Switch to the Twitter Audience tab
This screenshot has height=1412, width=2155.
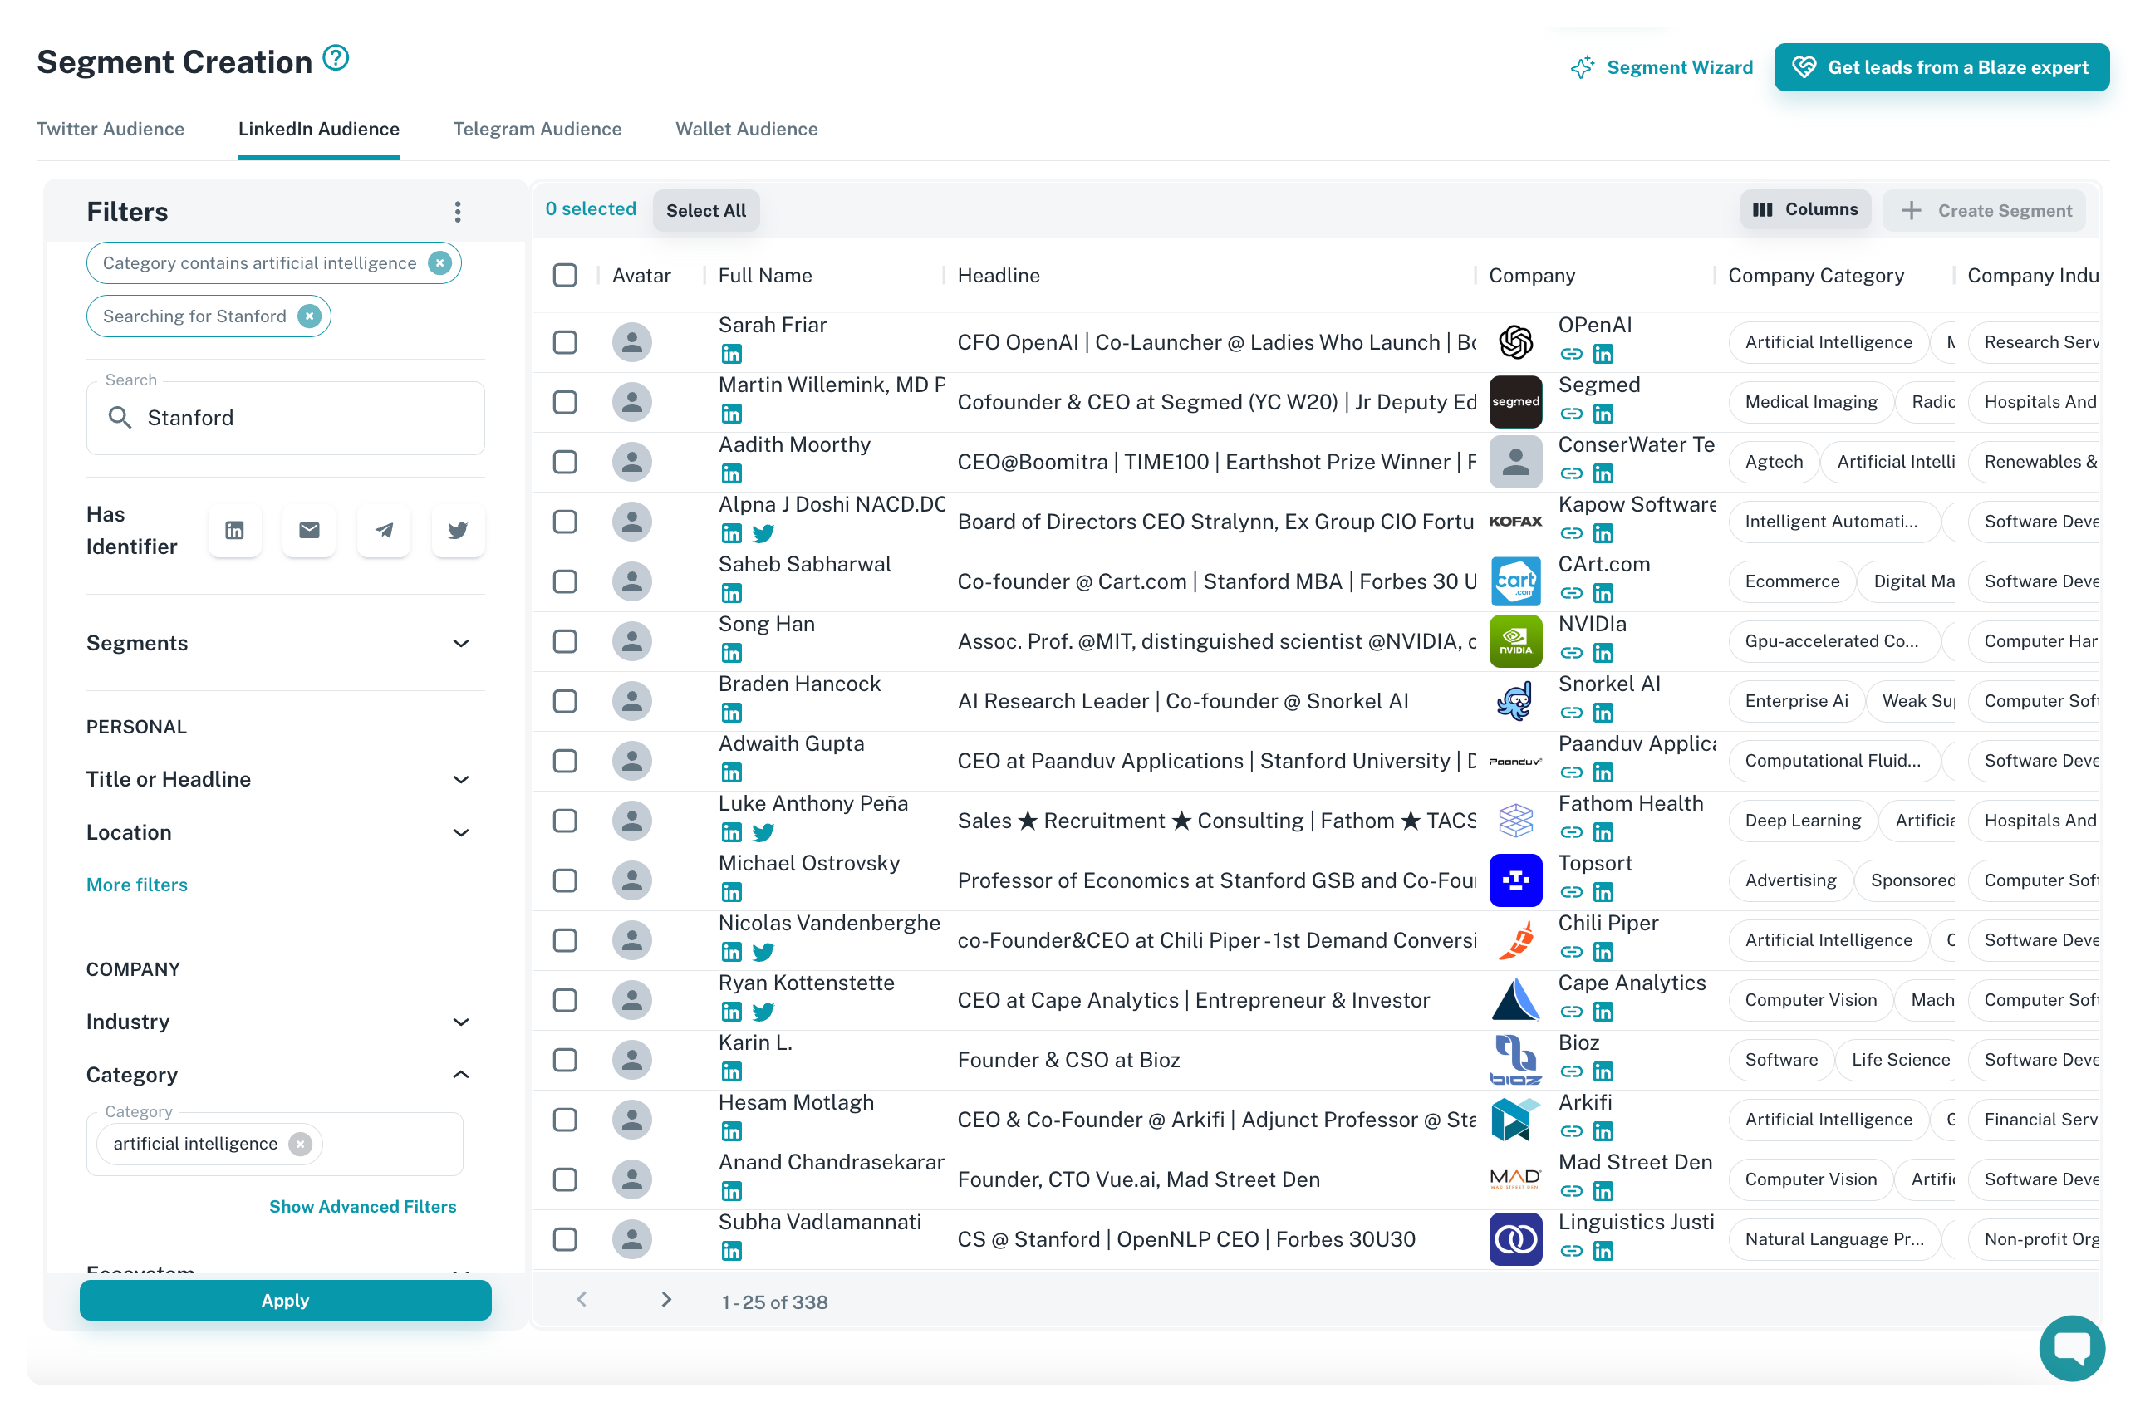tap(110, 129)
